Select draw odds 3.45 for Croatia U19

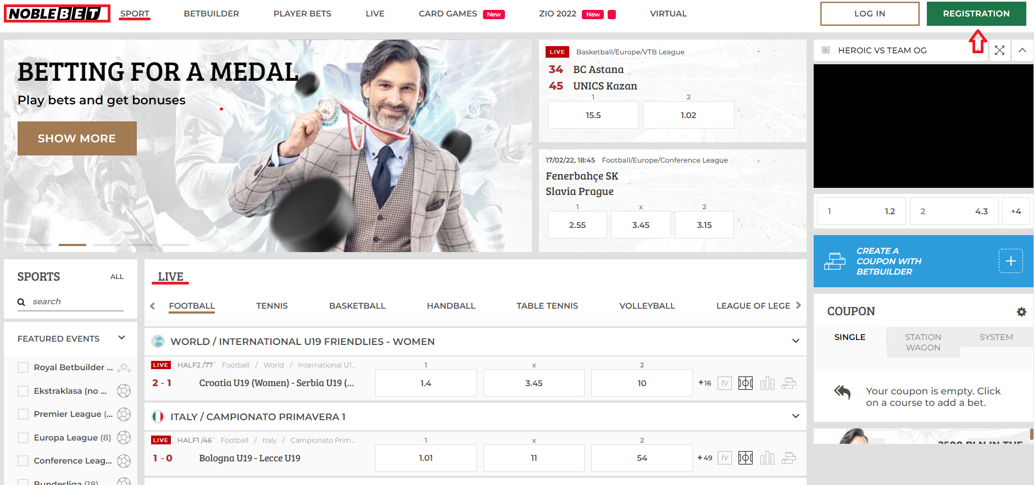click(x=534, y=383)
